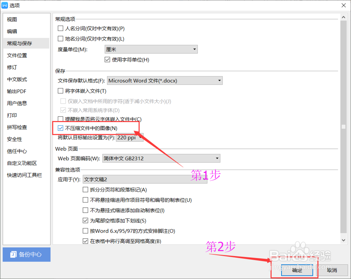Click the vertical scrollbar thumb
Screen dimensions: 351x279
click(343, 126)
